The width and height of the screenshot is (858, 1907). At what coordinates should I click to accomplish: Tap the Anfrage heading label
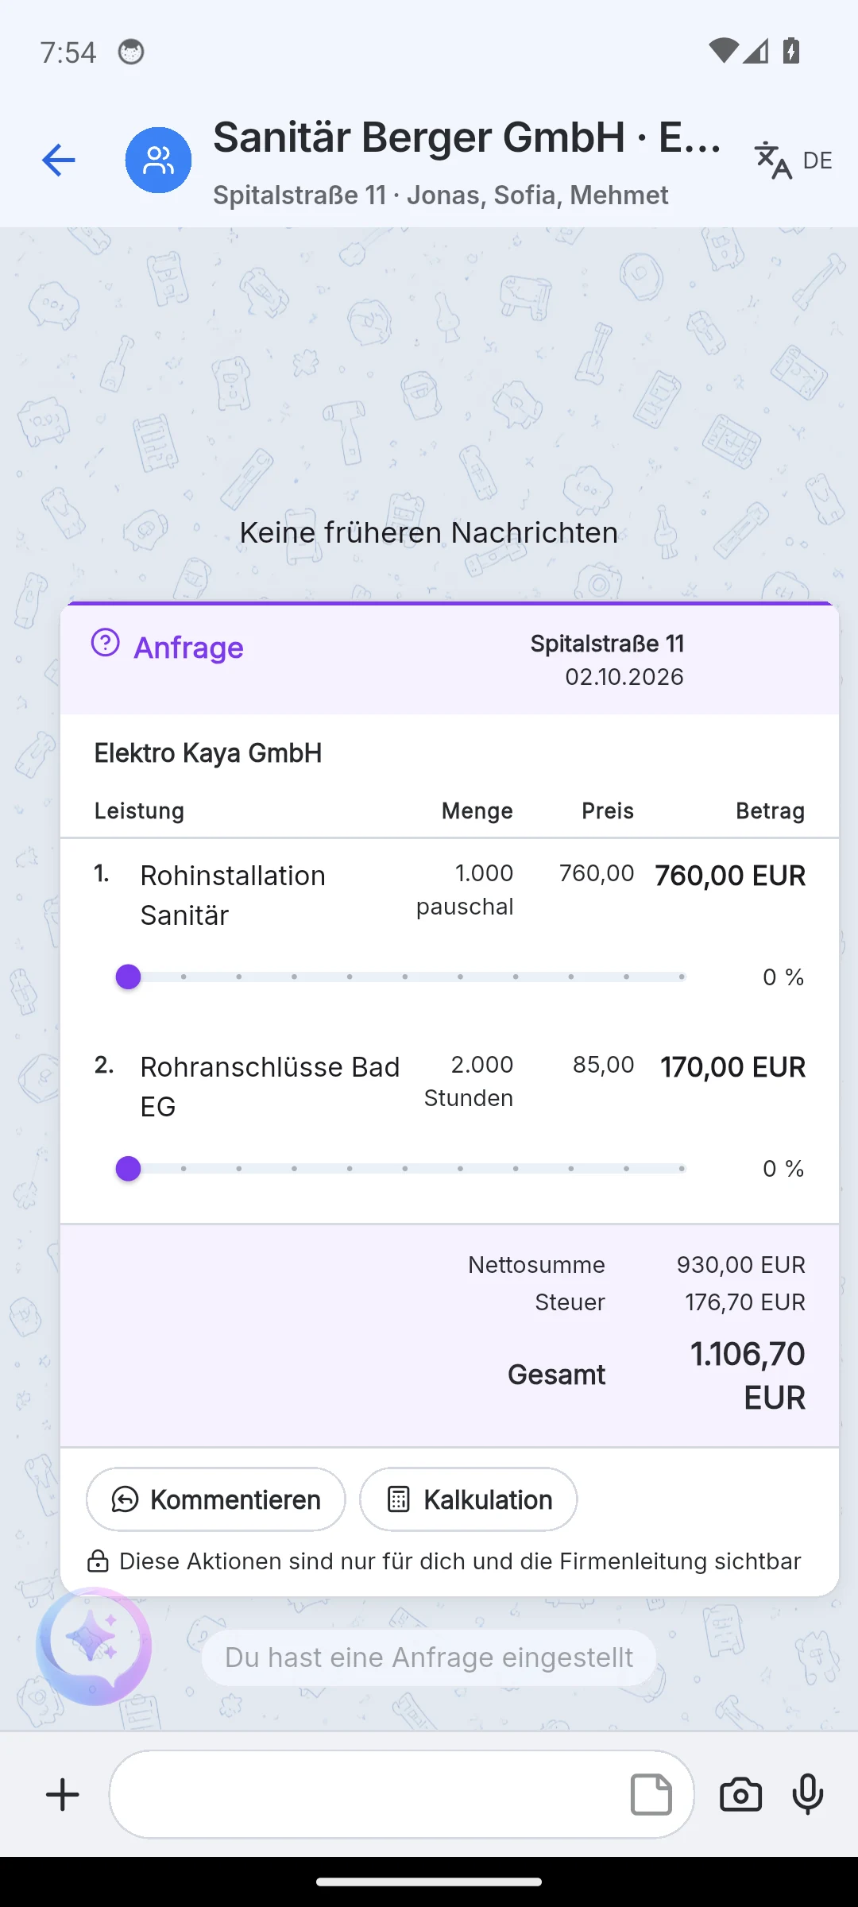coord(188,648)
